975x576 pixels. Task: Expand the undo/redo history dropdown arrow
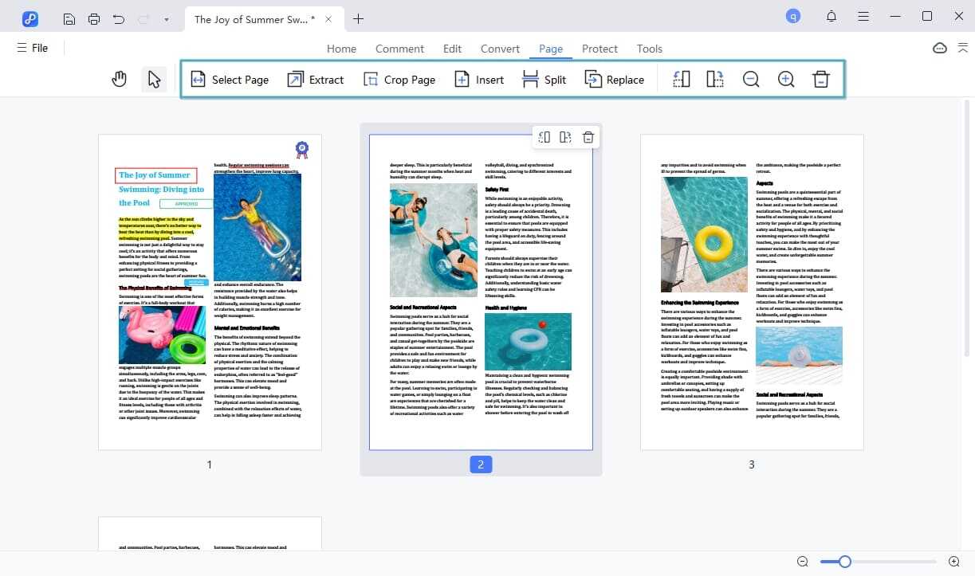pyautogui.click(x=165, y=18)
